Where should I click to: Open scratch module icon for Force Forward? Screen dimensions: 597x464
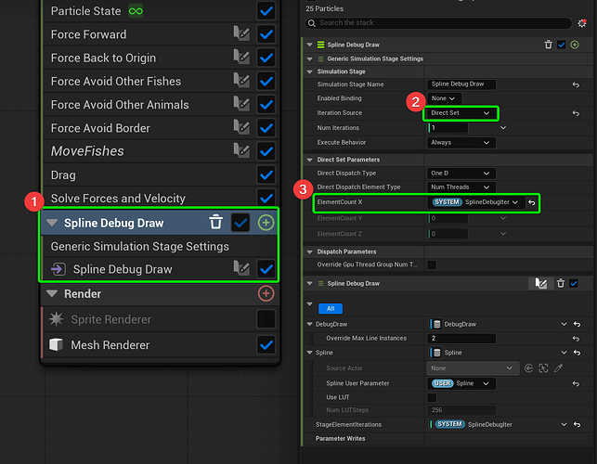coord(241,34)
